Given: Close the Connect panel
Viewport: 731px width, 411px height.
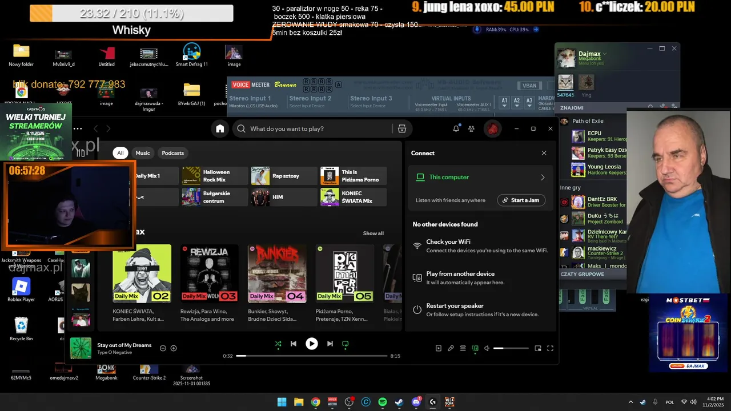Looking at the screenshot, I should pyautogui.click(x=544, y=153).
